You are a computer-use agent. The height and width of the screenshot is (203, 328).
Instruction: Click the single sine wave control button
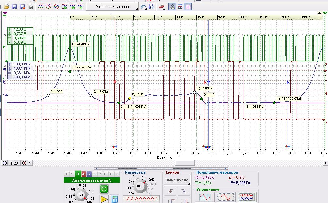click(205, 197)
